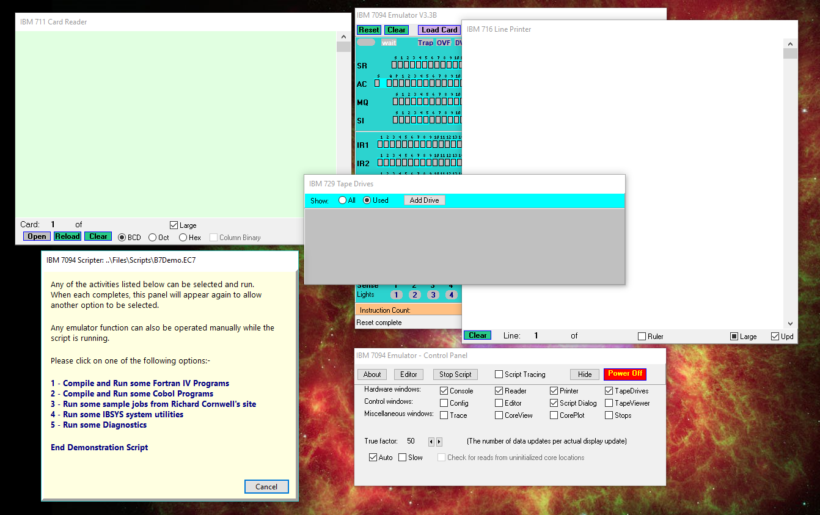Choose Run some Diagnostics

pos(99,425)
